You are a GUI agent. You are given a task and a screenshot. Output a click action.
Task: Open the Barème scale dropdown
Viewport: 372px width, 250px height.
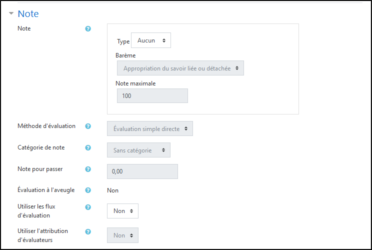pos(180,68)
